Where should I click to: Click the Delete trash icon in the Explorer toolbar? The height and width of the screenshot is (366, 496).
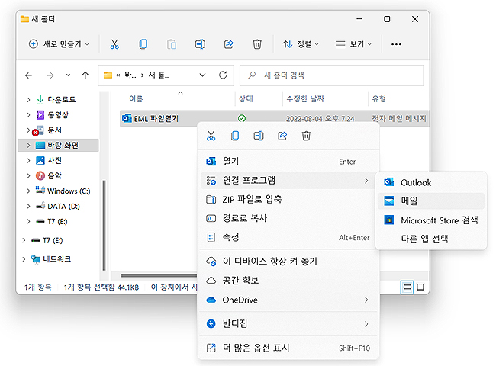click(257, 44)
